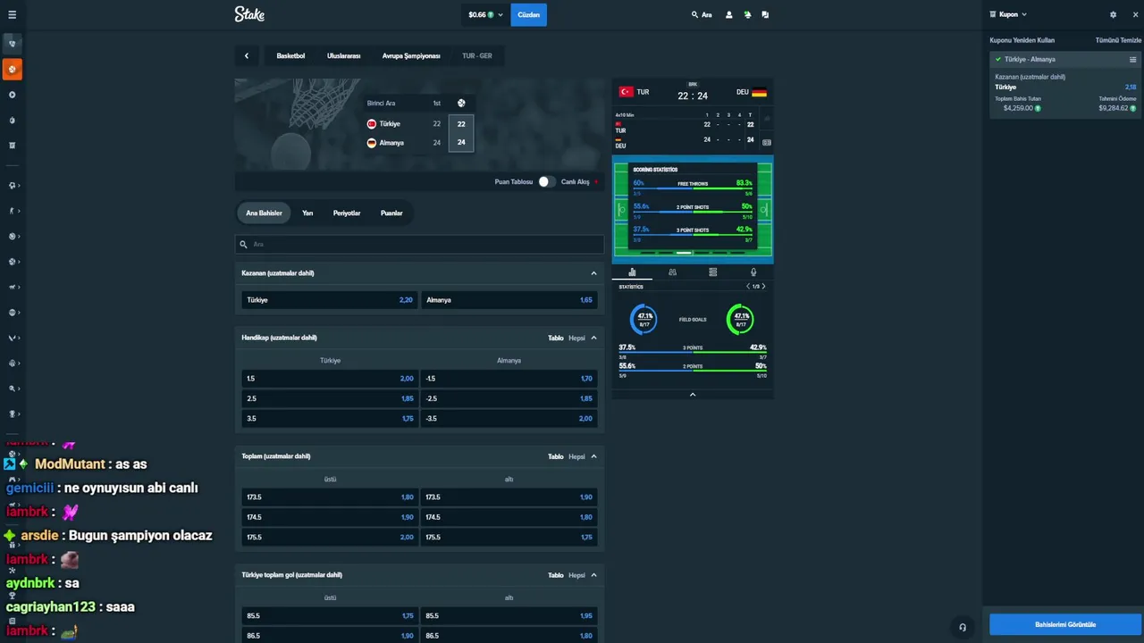Screen dimensions: 1144x643
Task: Open the notifications bell icon
Action: tap(747, 15)
